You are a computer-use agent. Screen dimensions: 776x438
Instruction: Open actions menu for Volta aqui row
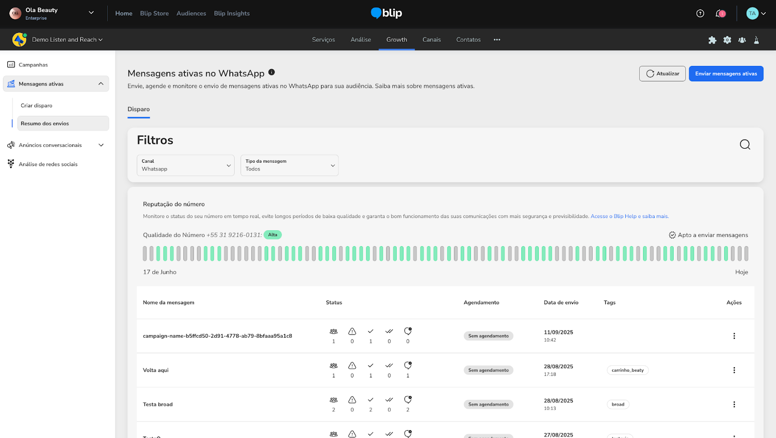734,370
